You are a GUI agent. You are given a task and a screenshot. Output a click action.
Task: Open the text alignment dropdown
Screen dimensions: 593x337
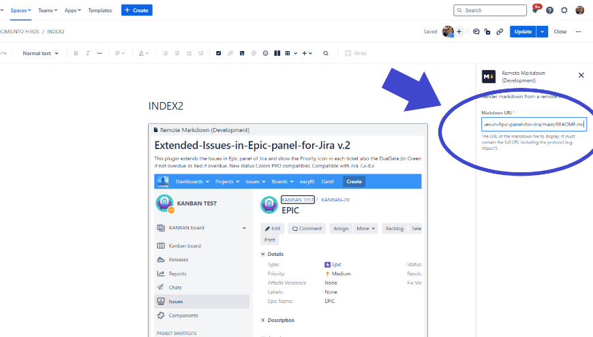120,53
